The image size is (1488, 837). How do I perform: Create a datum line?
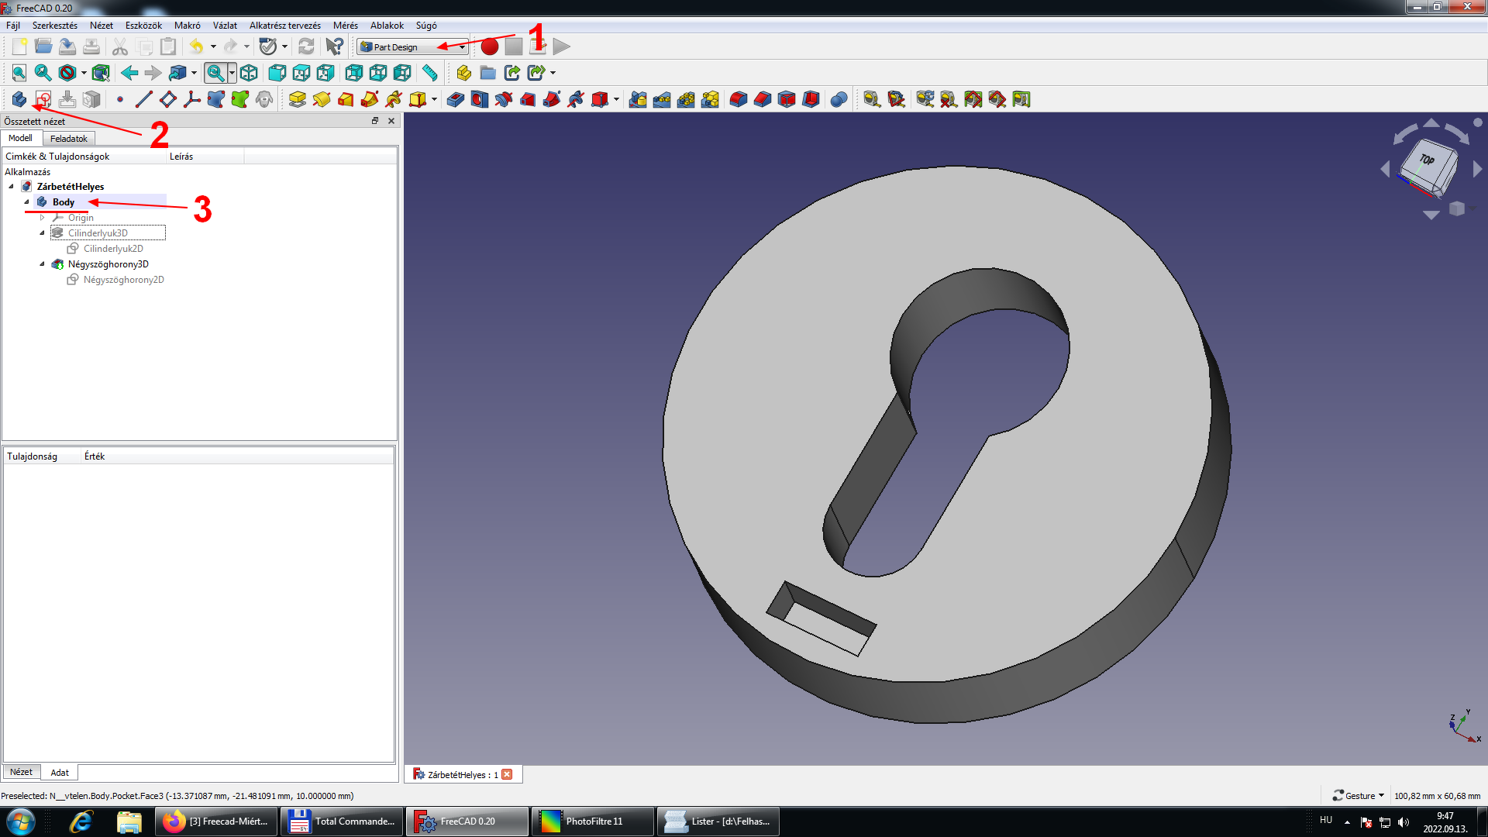[x=143, y=99]
